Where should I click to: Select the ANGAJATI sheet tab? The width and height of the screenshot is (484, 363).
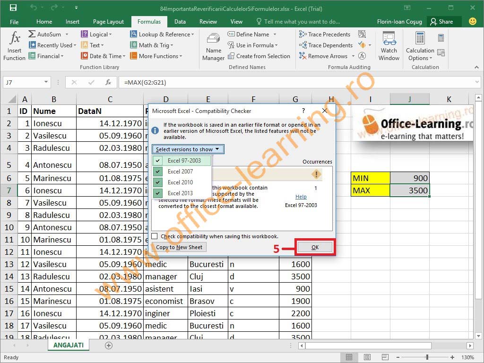coord(69,345)
